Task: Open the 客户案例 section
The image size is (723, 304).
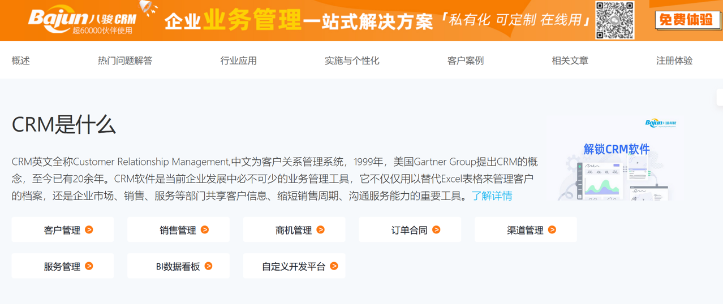Action: [x=466, y=60]
